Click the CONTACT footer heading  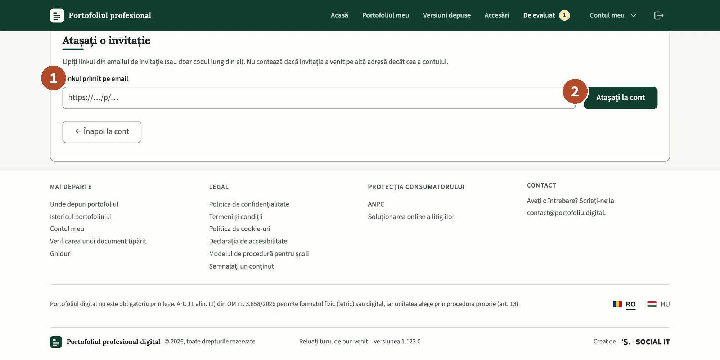click(541, 185)
